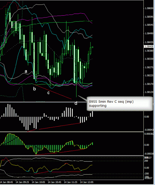155x185 pixels.
Task: Select the chart label 'b'
Action: pyautogui.click(x=34, y=89)
